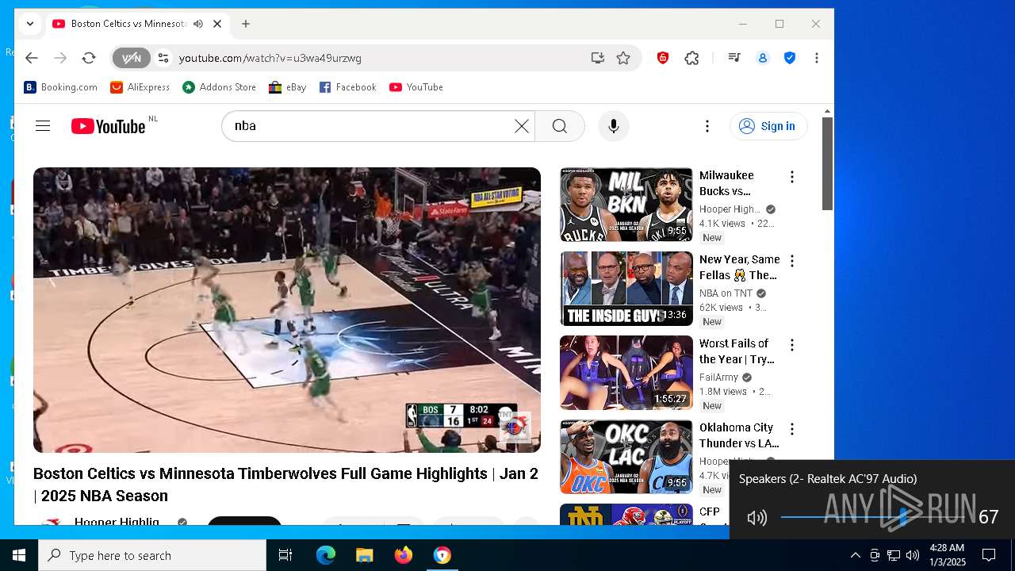1015x571 pixels.
Task: Open the Milwaukee Bucks vs video title
Action: click(726, 183)
